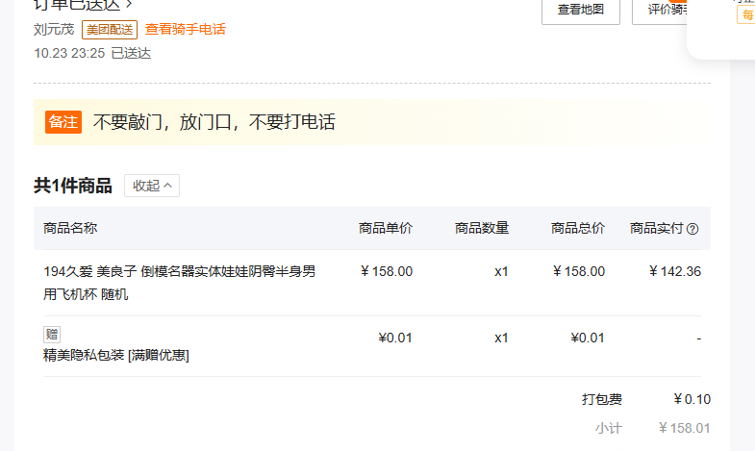755x451 pixels.
Task: Open the 查看骑手电话 link
Action: tap(186, 29)
